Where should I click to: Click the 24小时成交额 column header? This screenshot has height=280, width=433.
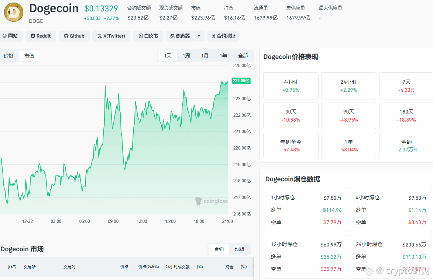click(177, 267)
